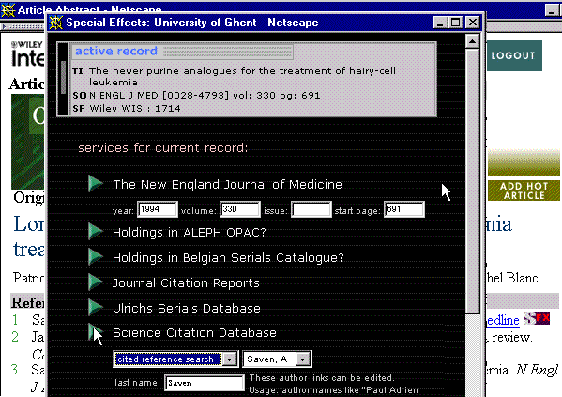Open The New England Journal of Medicine arrow
The width and height of the screenshot is (562, 397).
pyautogui.click(x=96, y=184)
